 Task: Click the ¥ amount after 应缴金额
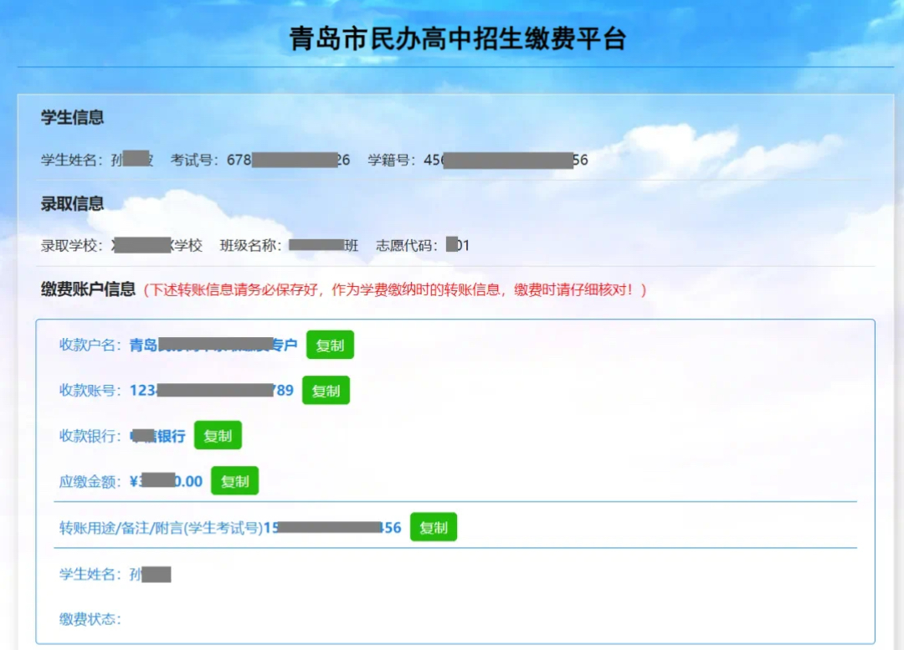pyautogui.click(x=166, y=481)
